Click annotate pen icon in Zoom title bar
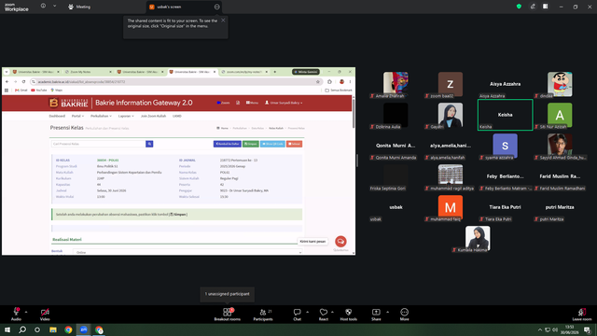597x336 pixels. click(x=533, y=7)
